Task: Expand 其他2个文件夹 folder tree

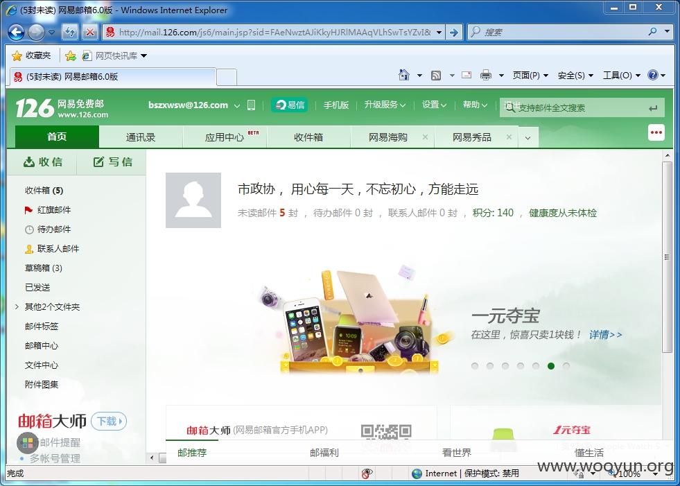Action: 17,307
